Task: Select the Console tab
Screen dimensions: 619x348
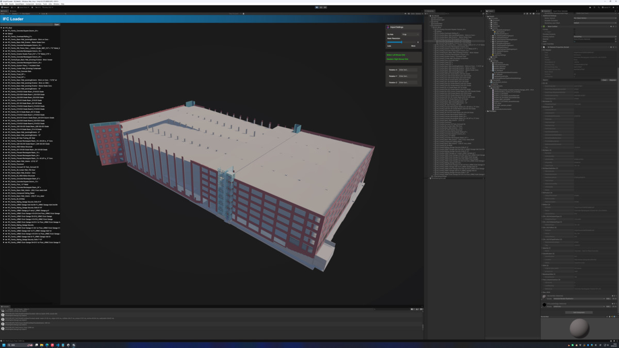Action: click(x=5, y=306)
